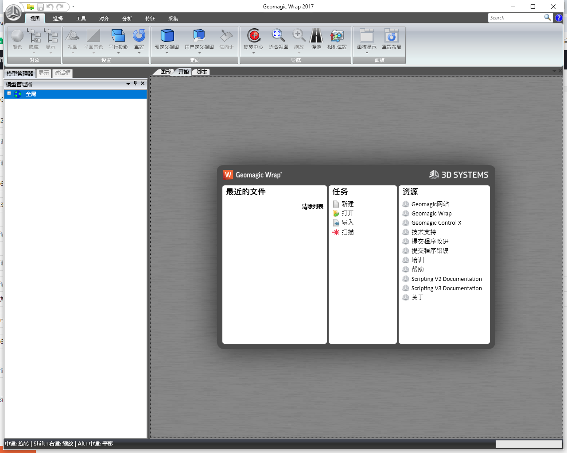Image resolution: width=567 pixels, height=453 pixels.
Task: Open the 重置 dropdown arrow in 设置 group
Action: [x=139, y=53]
